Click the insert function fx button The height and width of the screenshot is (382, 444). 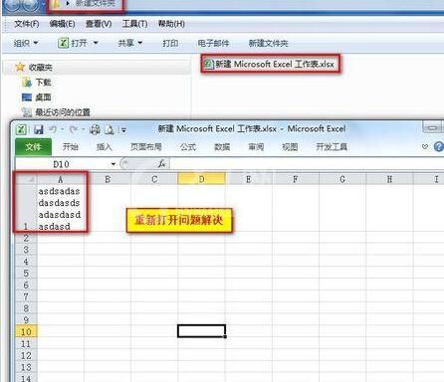pos(161,163)
